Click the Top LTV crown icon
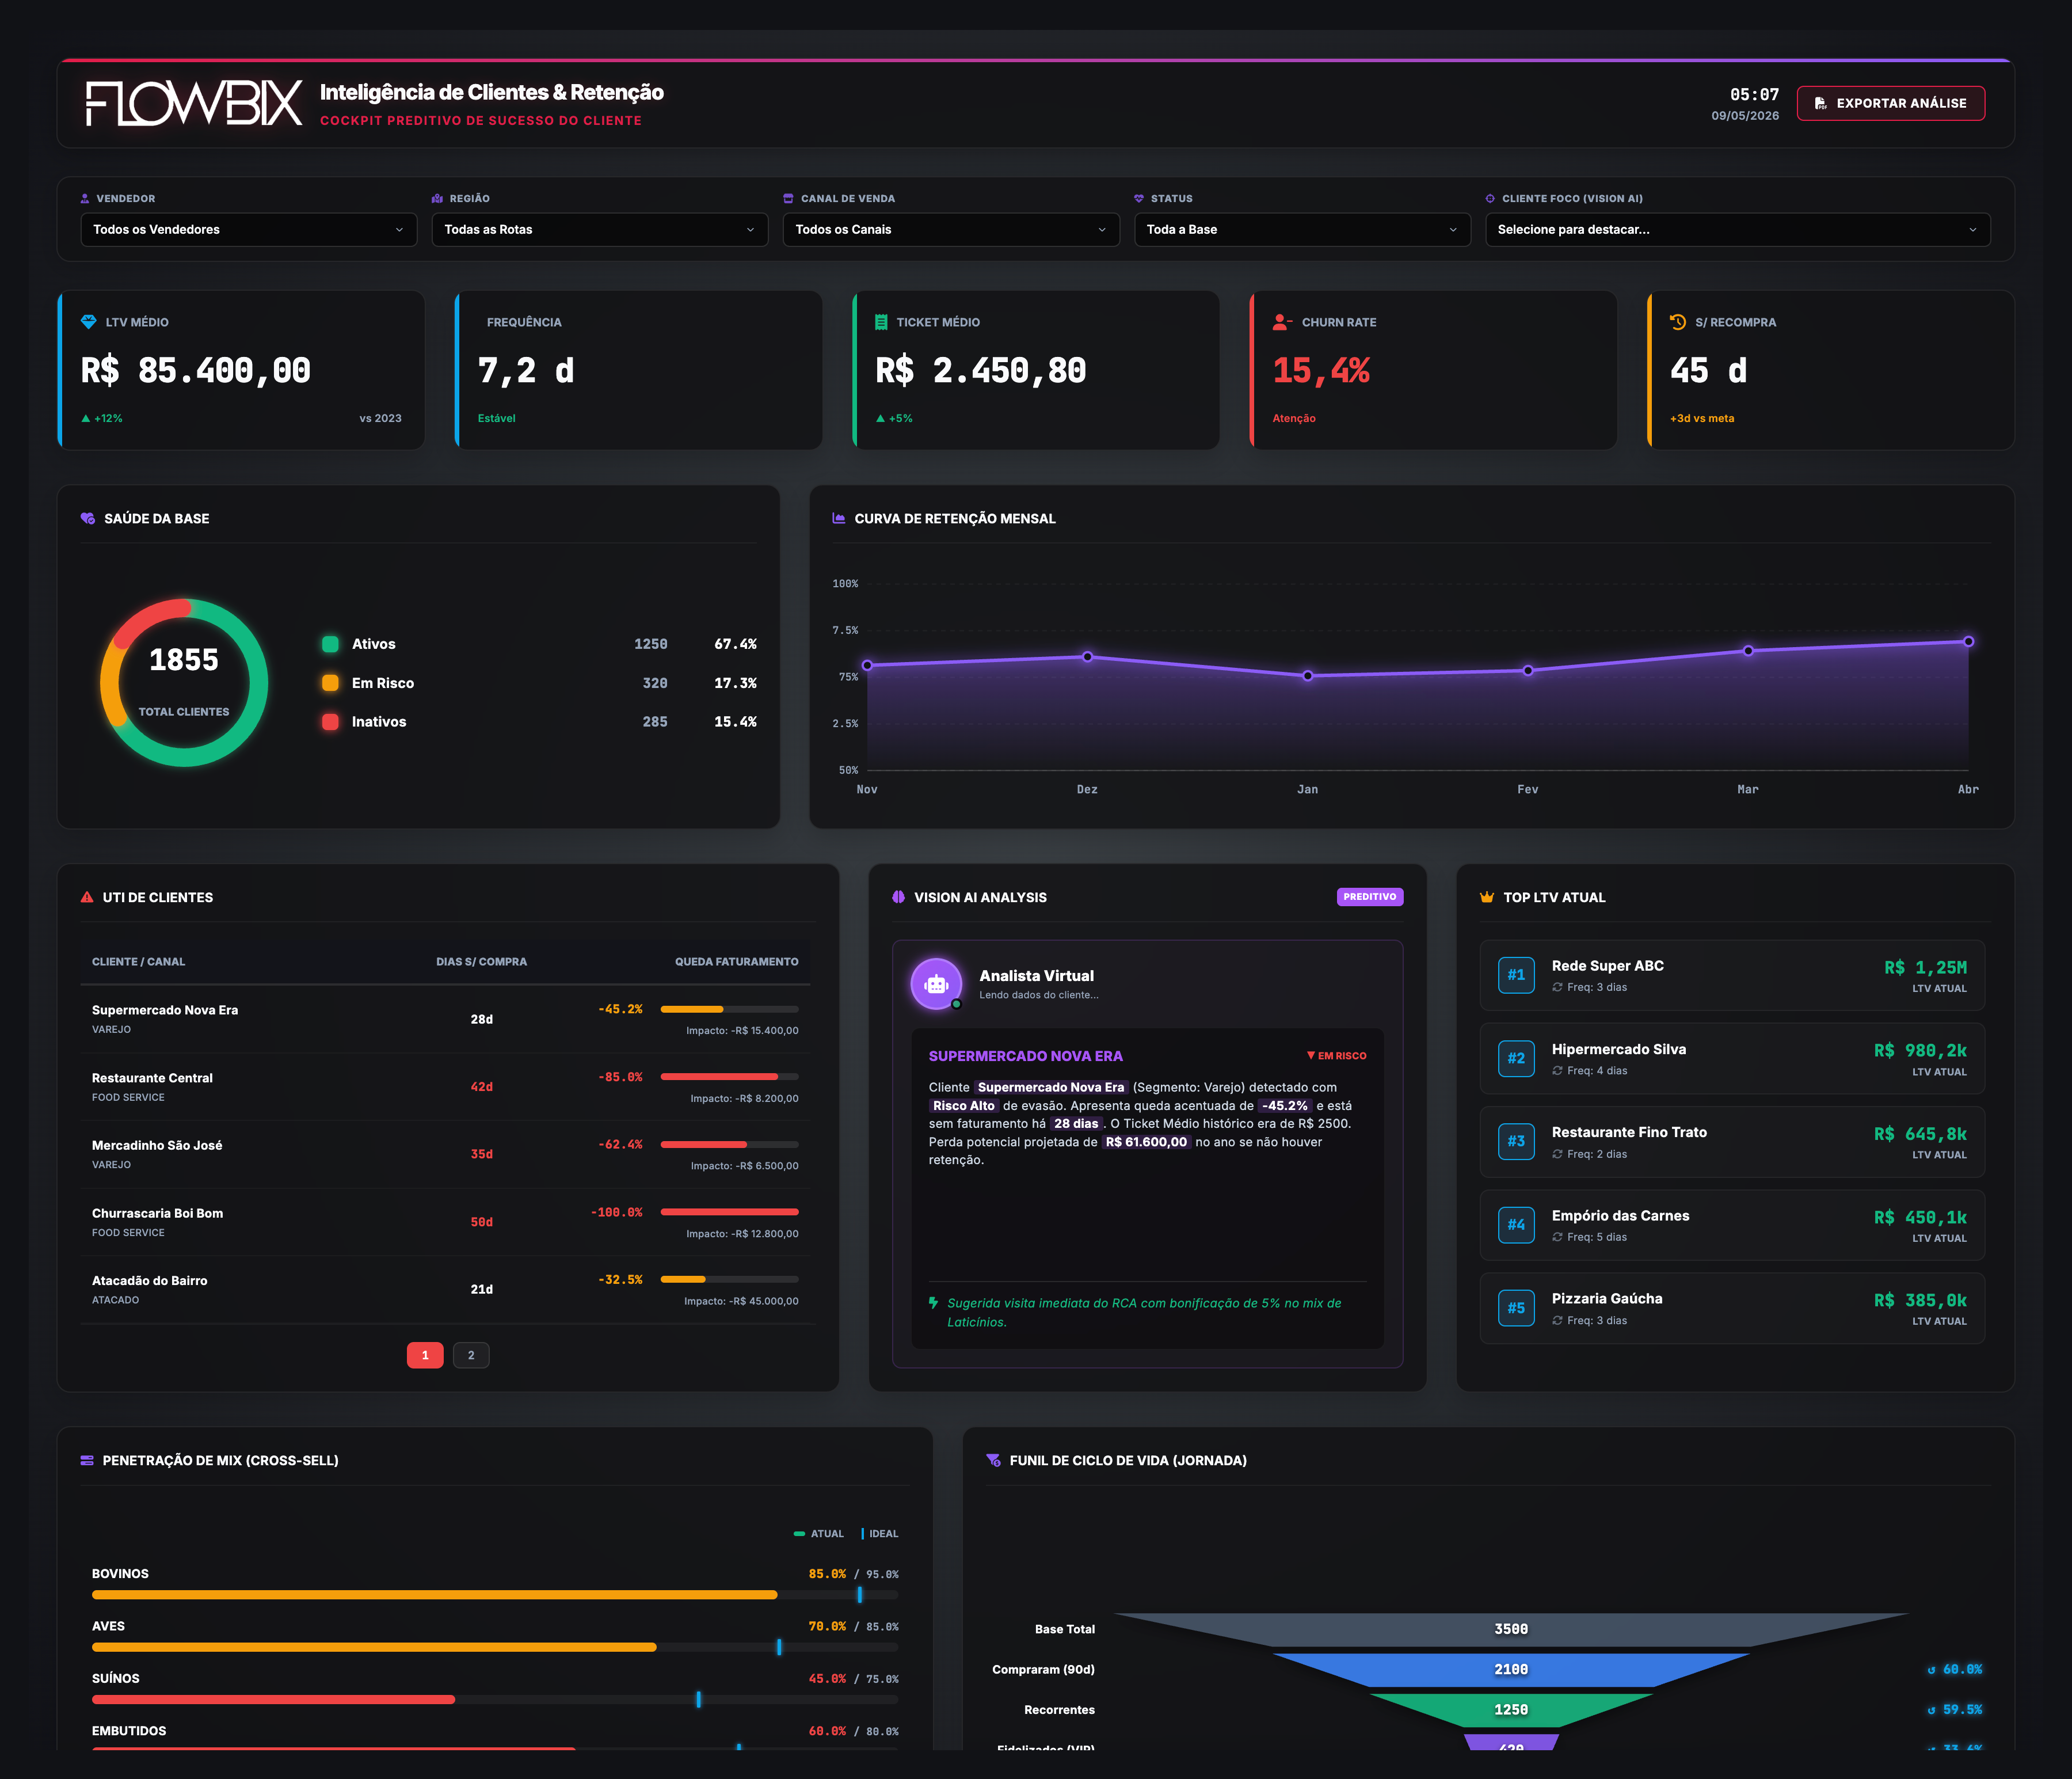The height and width of the screenshot is (1779, 2072). [1487, 898]
